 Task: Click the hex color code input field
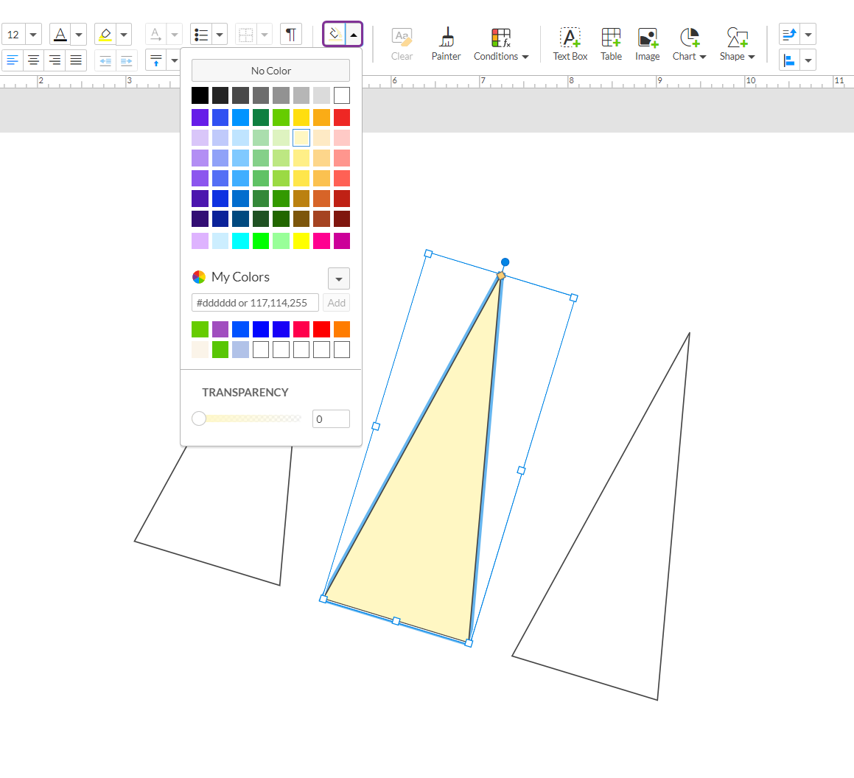click(255, 303)
